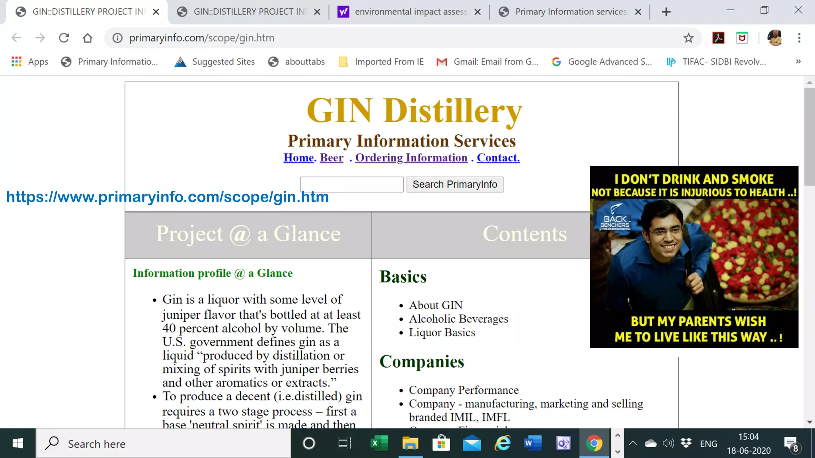The height and width of the screenshot is (458, 815).
Task: Open the Ordering Information link
Action: 411,158
